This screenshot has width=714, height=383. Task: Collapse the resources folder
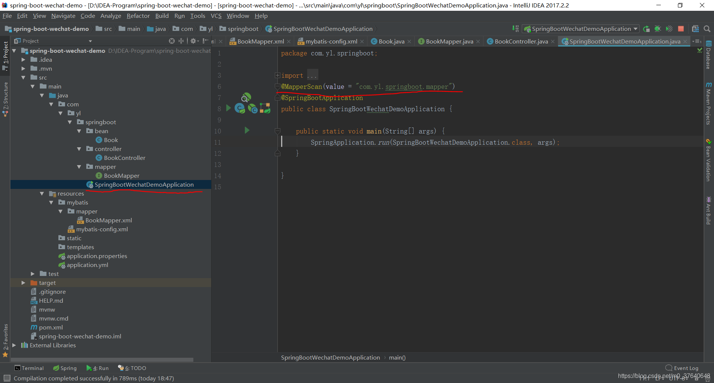coord(42,193)
